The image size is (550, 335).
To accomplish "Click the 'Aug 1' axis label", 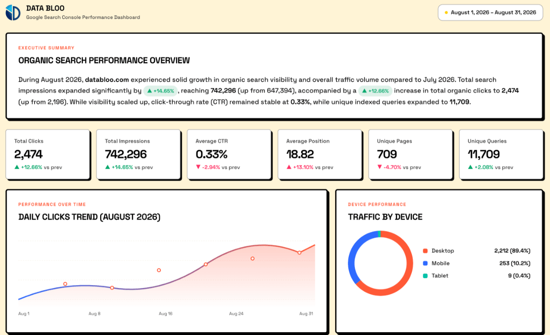I will [24, 314].
